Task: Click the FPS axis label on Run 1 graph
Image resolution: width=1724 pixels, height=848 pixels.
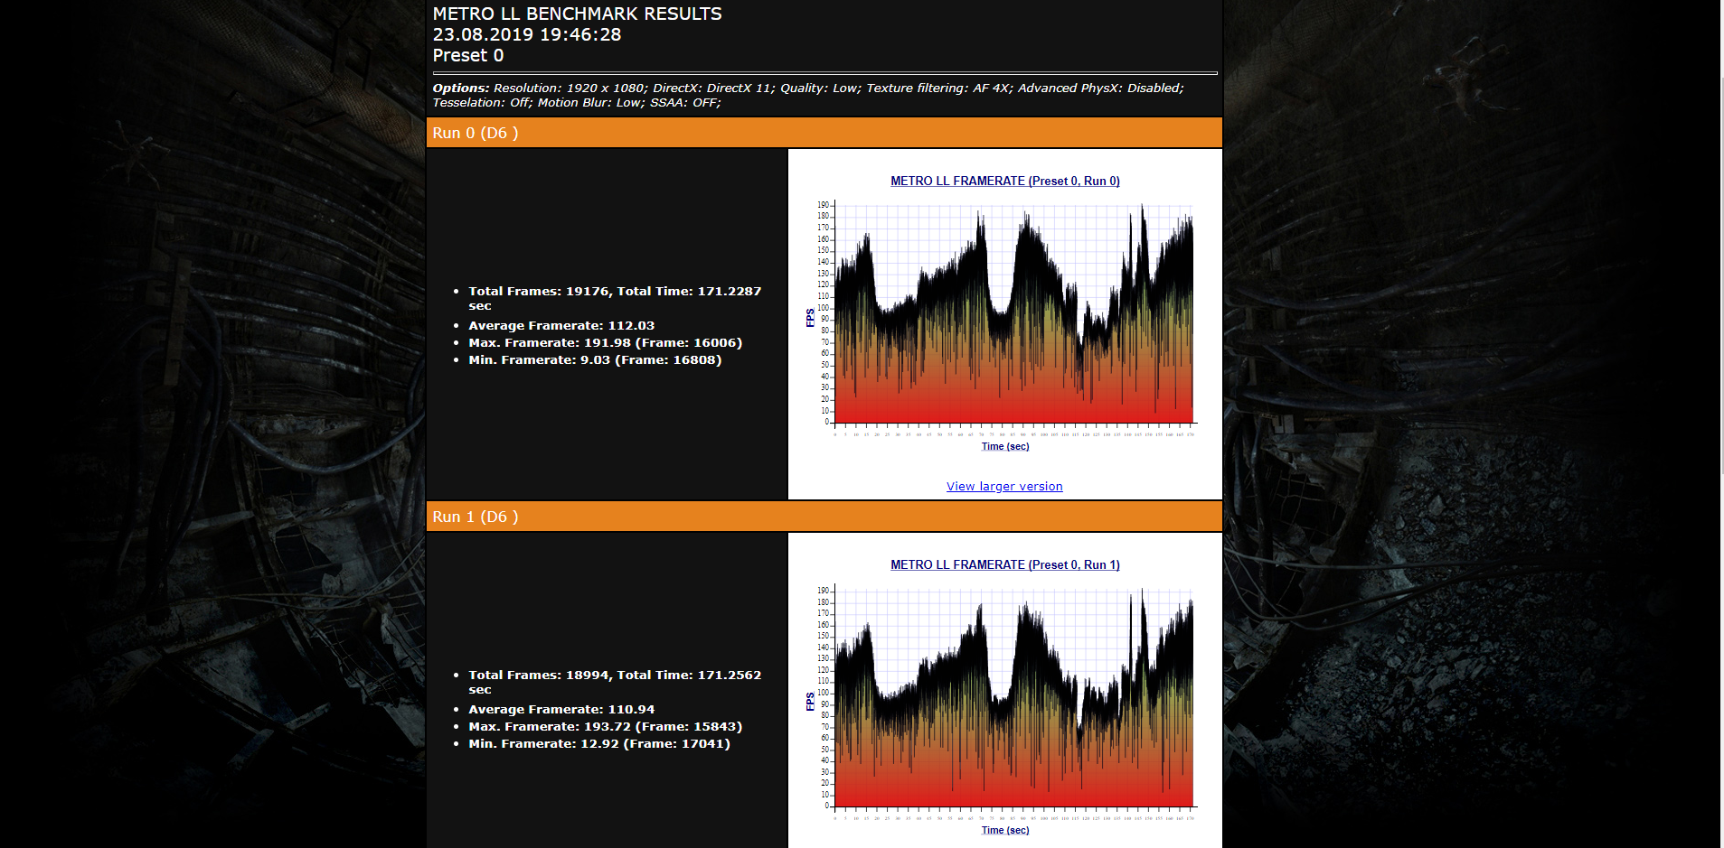Action: tap(810, 702)
